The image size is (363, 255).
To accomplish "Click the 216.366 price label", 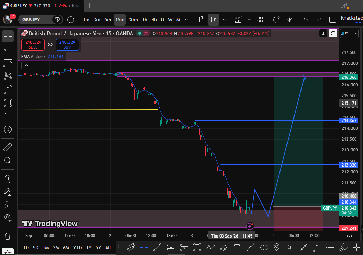I will 349,77.
